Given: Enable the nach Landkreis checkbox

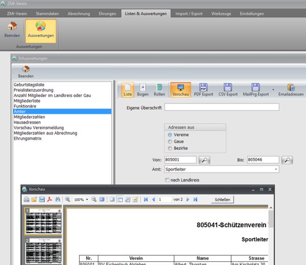Looking at the screenshot, I should coord(167,180).
